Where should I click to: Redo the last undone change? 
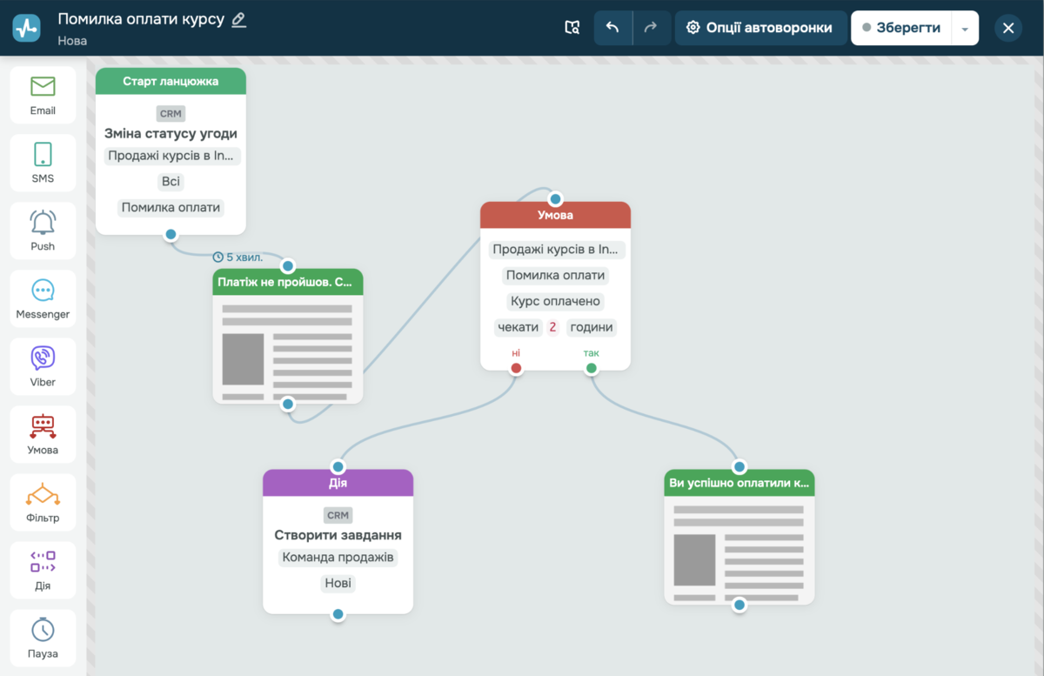click(x=651, y=28)
